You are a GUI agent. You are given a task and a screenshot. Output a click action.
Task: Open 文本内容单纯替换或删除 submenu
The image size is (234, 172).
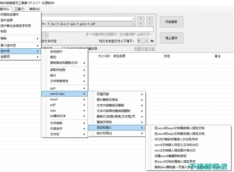(x=116, y=111)
